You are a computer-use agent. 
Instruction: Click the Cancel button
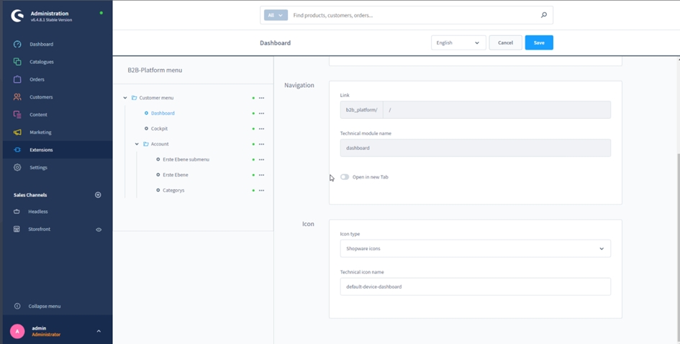pos(505,43)
